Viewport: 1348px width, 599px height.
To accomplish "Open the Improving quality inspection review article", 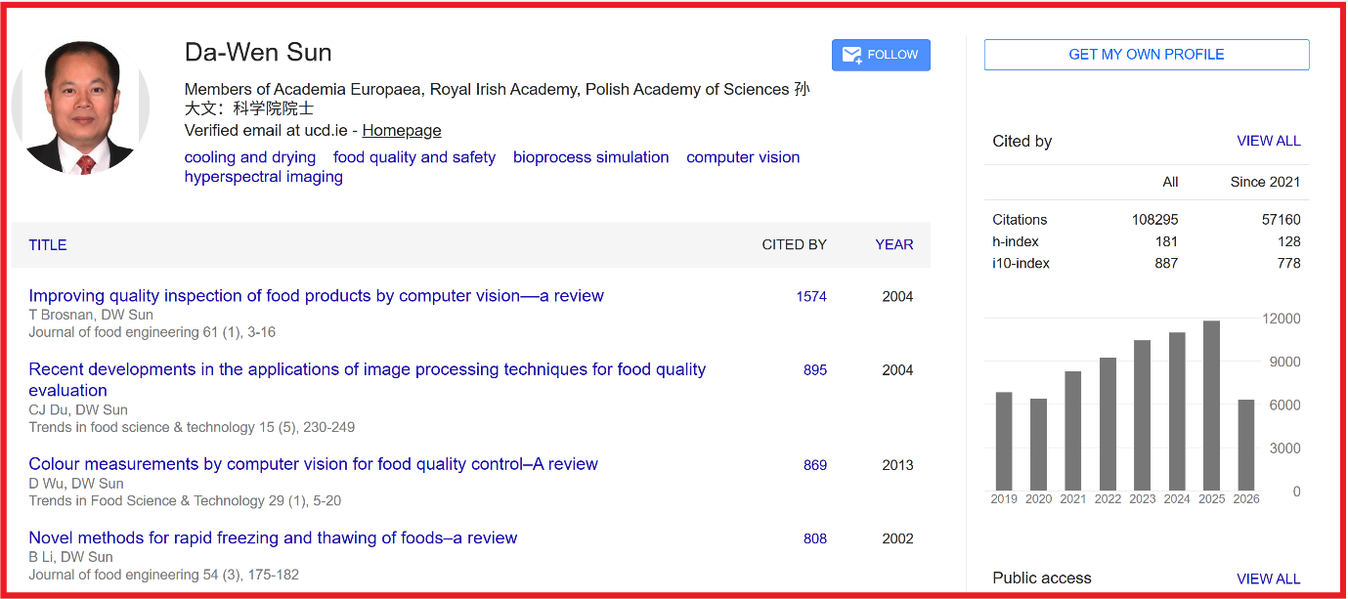I will tap(317, 296).
